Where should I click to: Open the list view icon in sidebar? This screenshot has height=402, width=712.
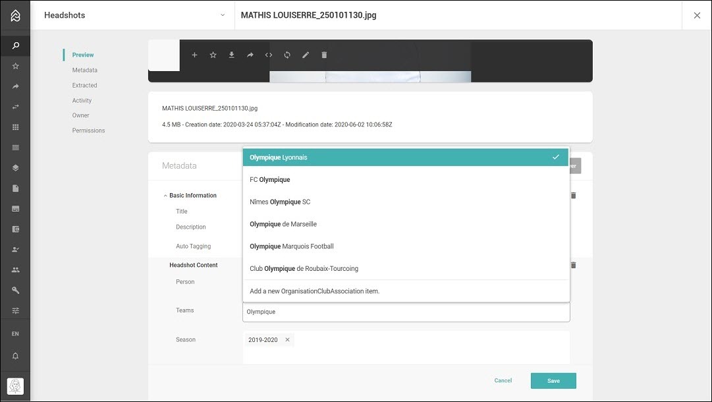pyautogui.click(x=15, y=148)
